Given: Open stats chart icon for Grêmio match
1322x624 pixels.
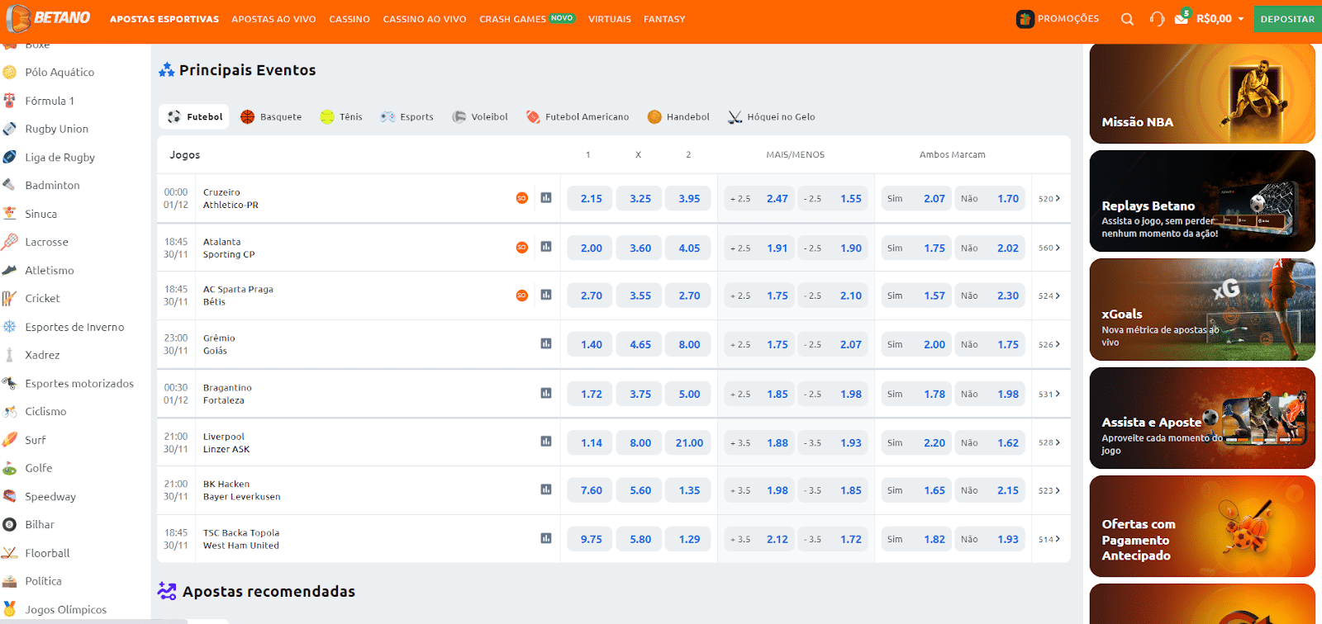Looking at the screenshot, I should click(546, 343).
